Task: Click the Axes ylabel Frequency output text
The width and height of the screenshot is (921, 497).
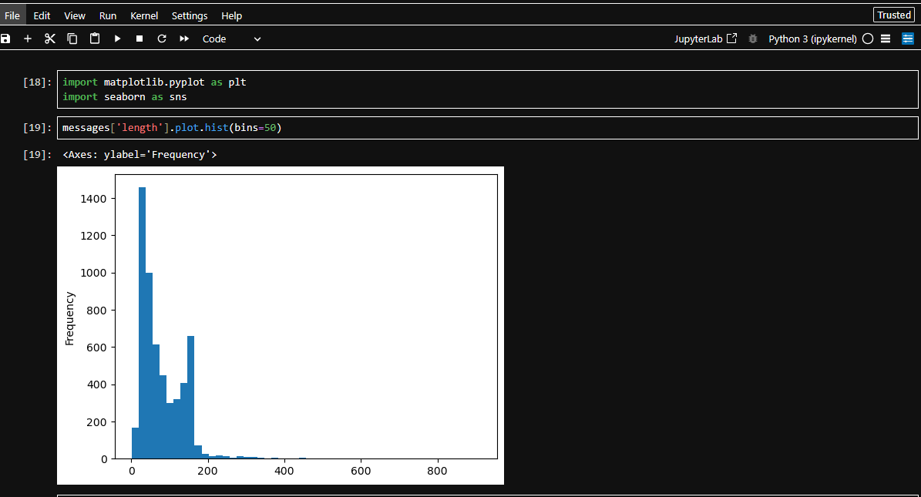Action: [139, 155]
